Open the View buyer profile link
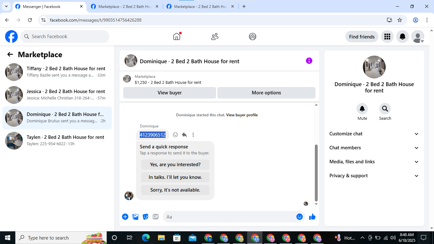 pos(242,115)
